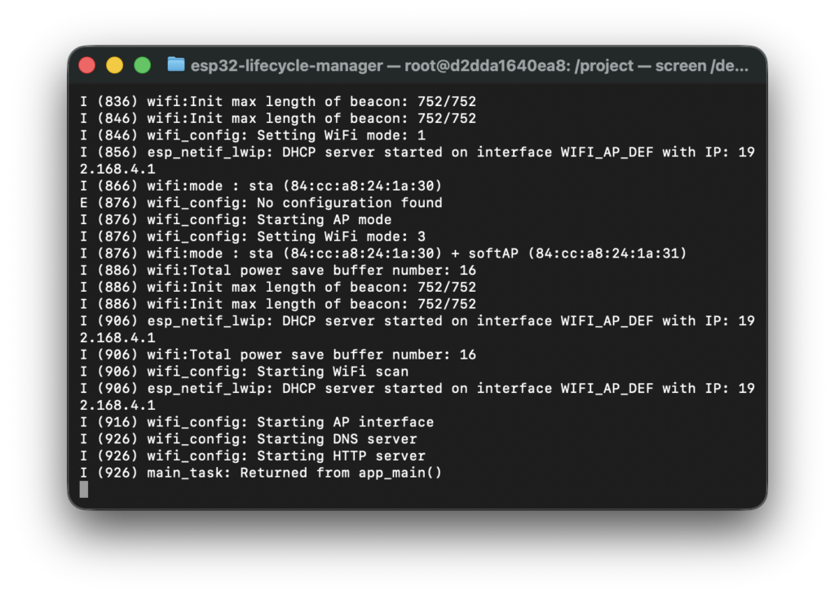
Task: Click the 'Starting AP mode' log line
Action: tap(236, 220)
